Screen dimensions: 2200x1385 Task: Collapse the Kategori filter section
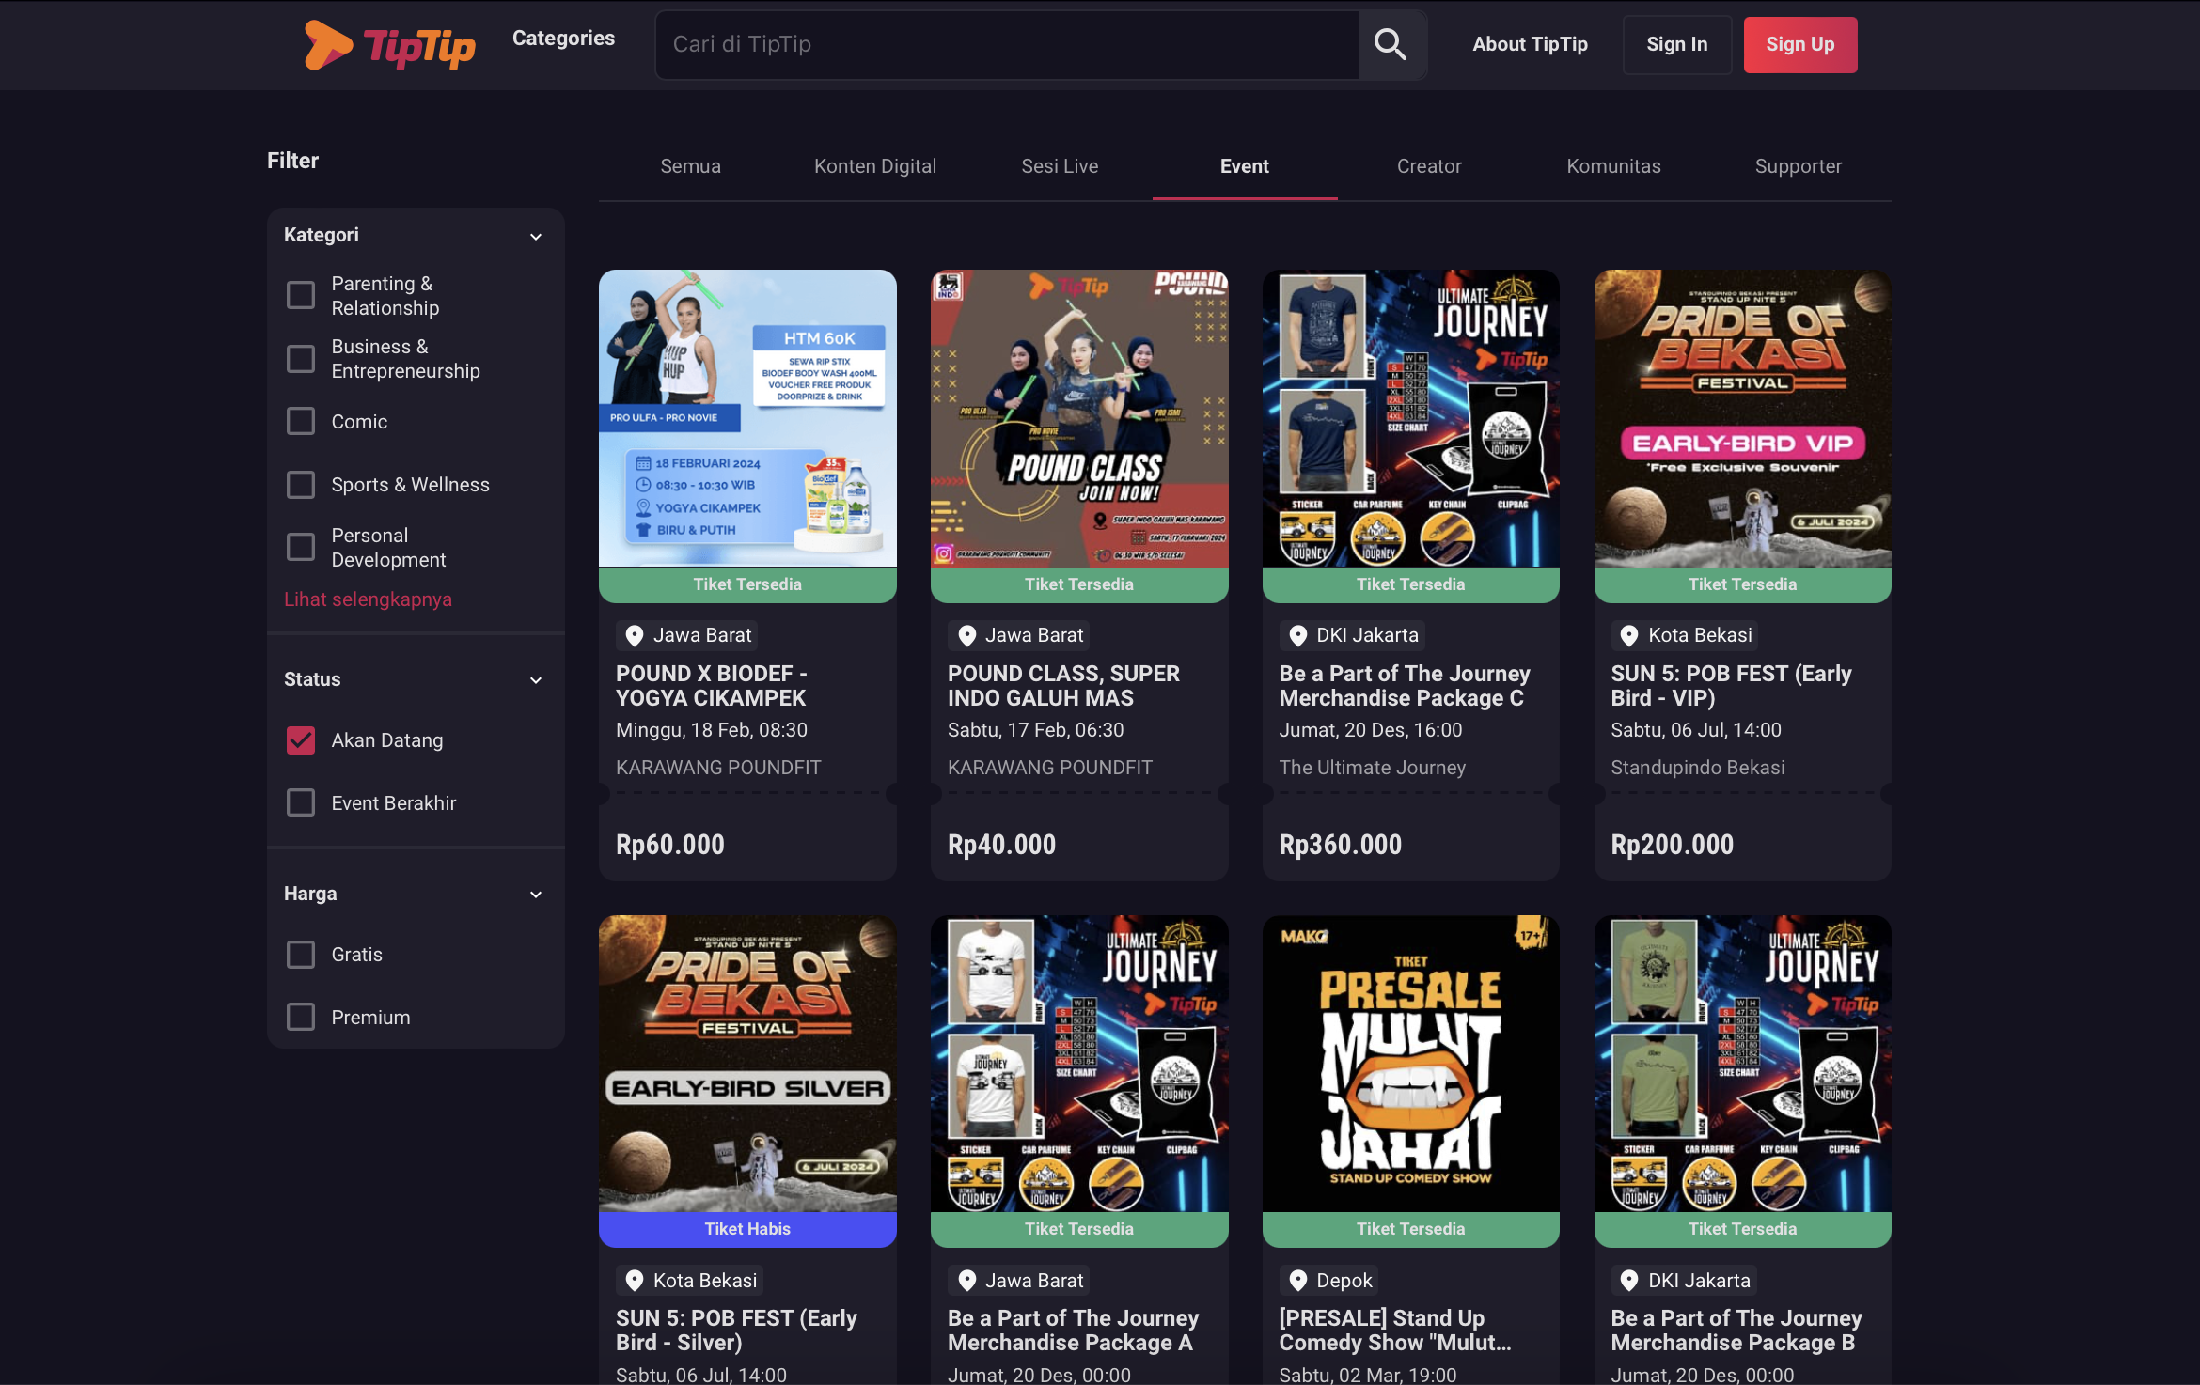(535, 236)
